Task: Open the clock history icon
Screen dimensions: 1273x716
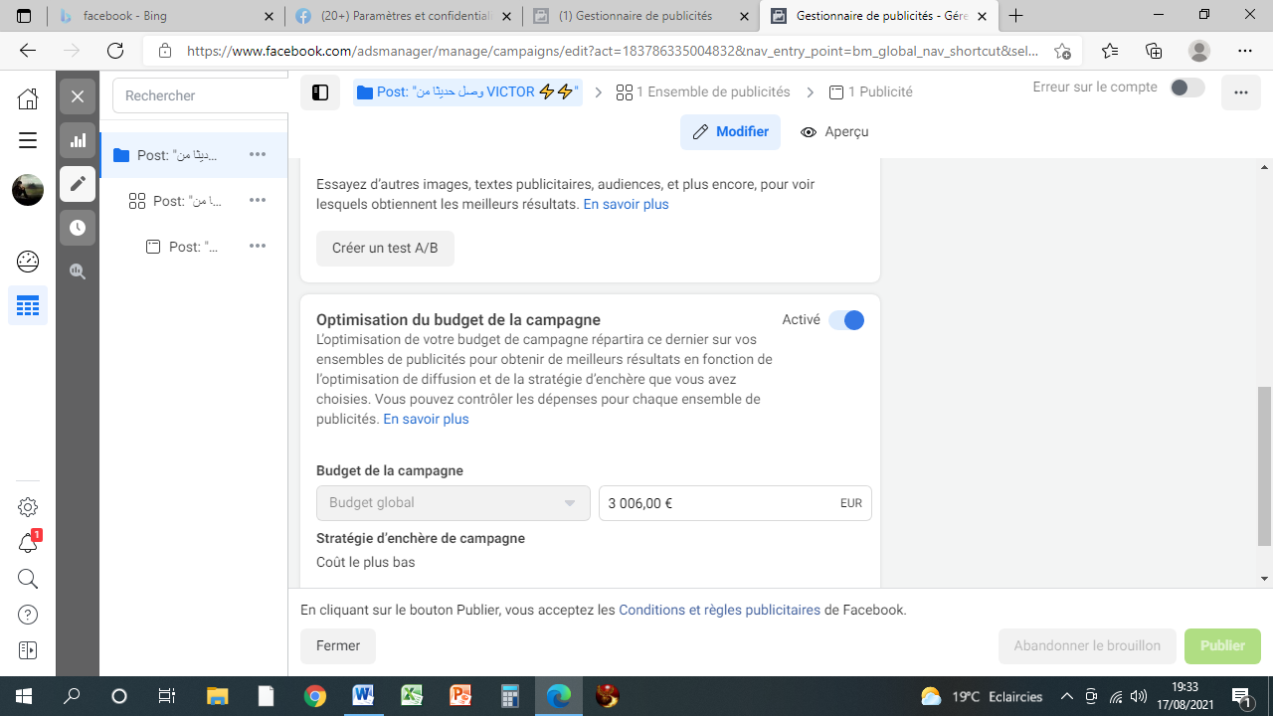Action: (x=78, y=228)
